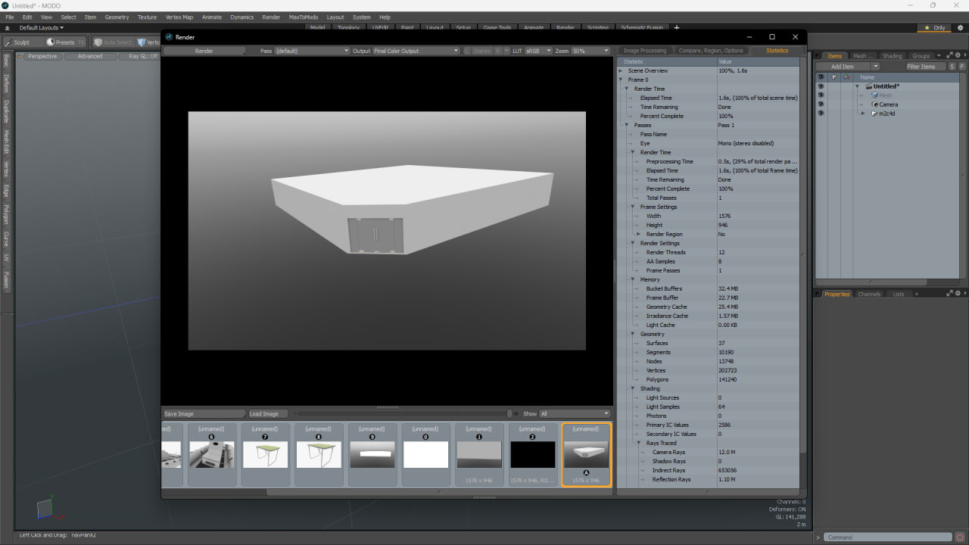
Task: Click the Render window logo icon
Action: click(169, 36)
